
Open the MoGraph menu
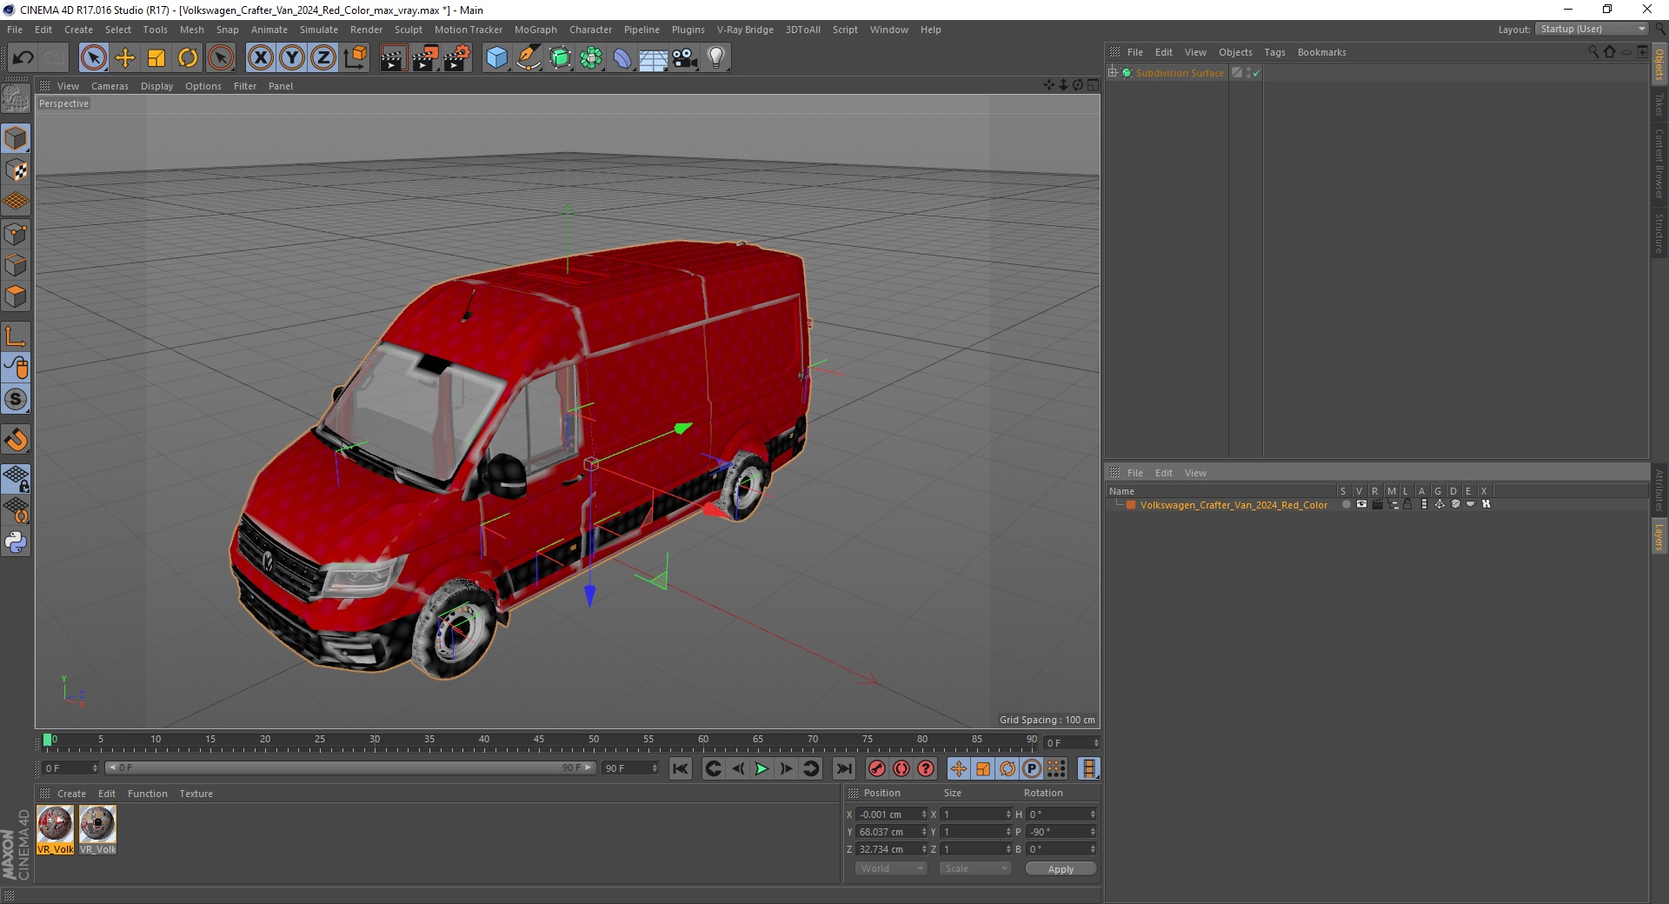coord(535,30)
